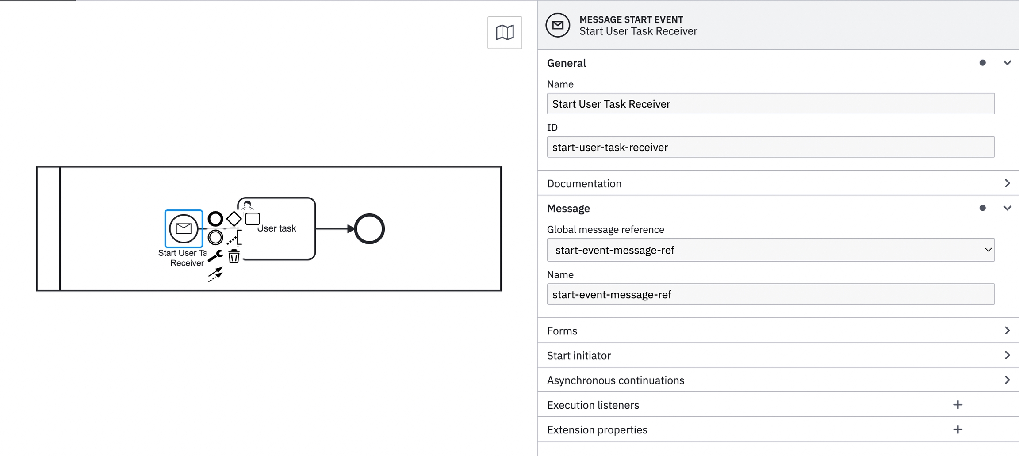Click the ID field with start-user-task-receiver

pyautogui.click(x=770, y=147)
